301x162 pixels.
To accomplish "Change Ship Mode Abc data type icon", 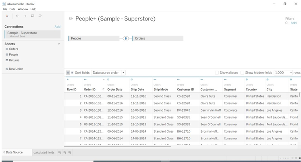I will [155, 79].
